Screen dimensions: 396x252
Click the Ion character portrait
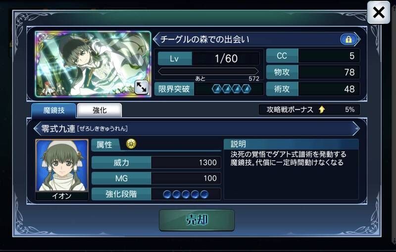[x=62, y=166]
